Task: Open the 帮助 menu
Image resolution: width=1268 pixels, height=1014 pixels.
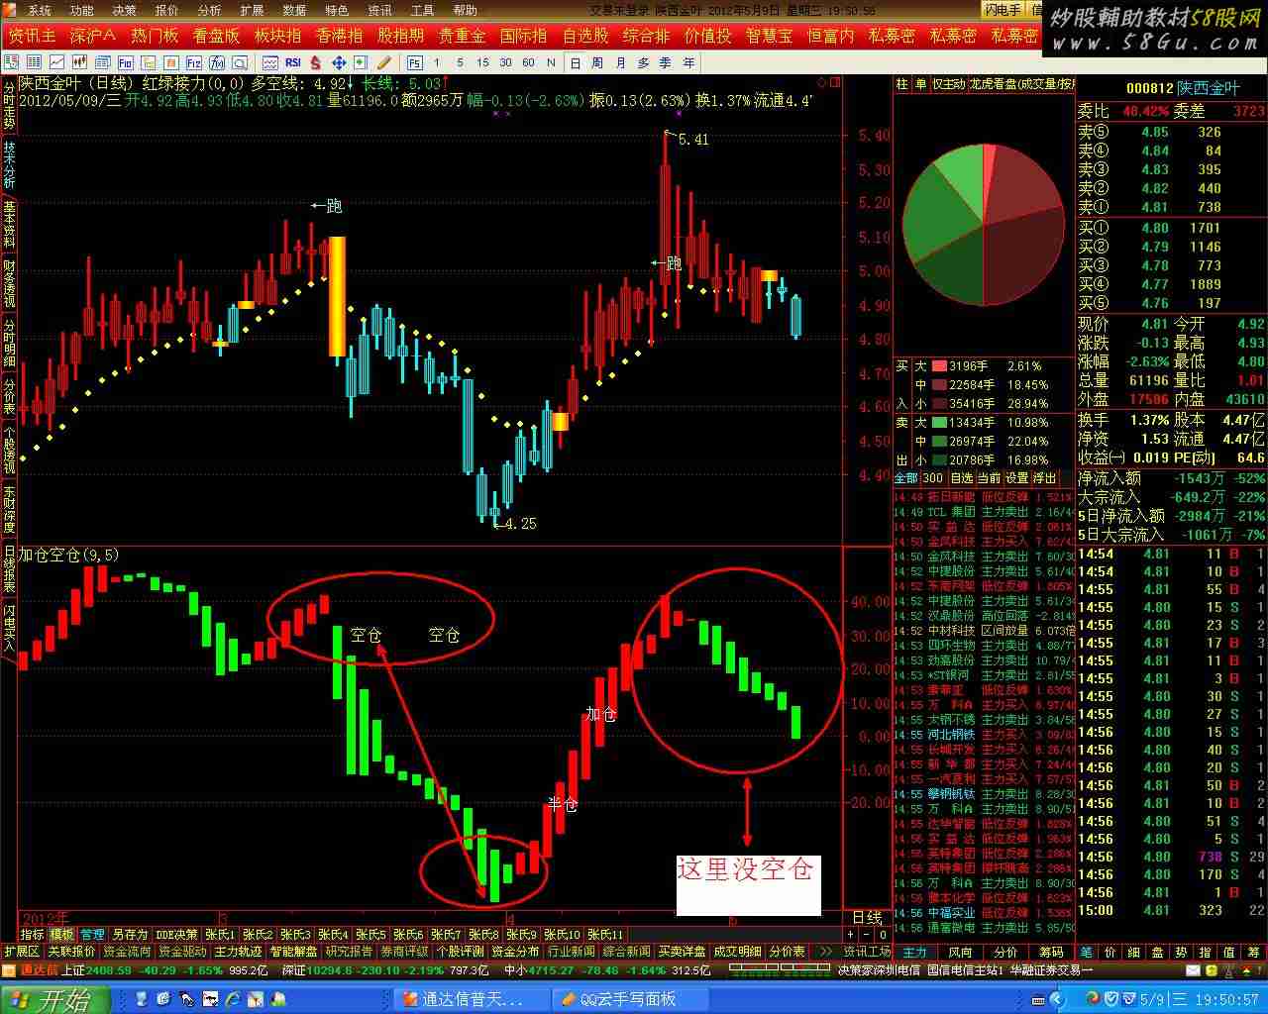Action: coord(465,10)
